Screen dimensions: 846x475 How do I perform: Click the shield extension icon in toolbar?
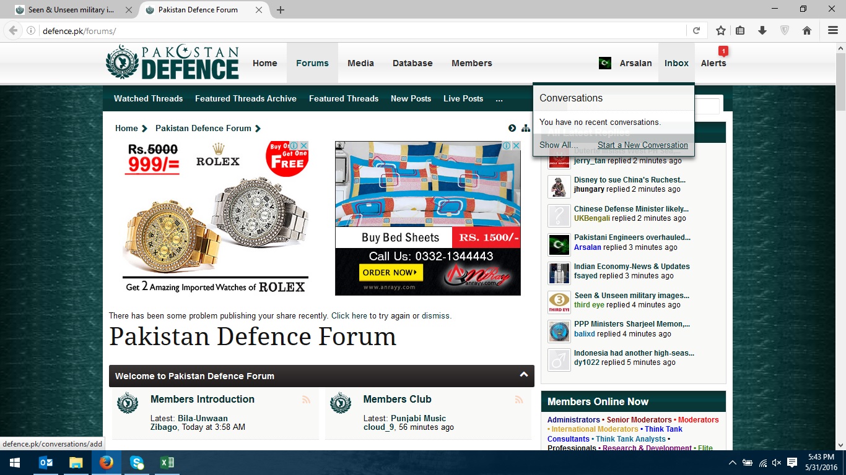click(785, 30)
